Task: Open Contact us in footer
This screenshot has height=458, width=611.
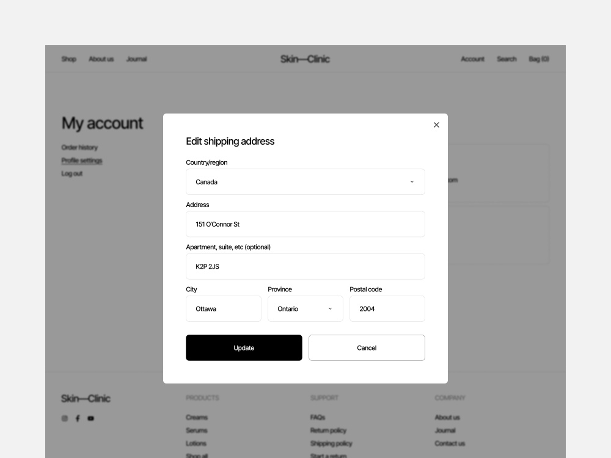Action: pos(450,443)
